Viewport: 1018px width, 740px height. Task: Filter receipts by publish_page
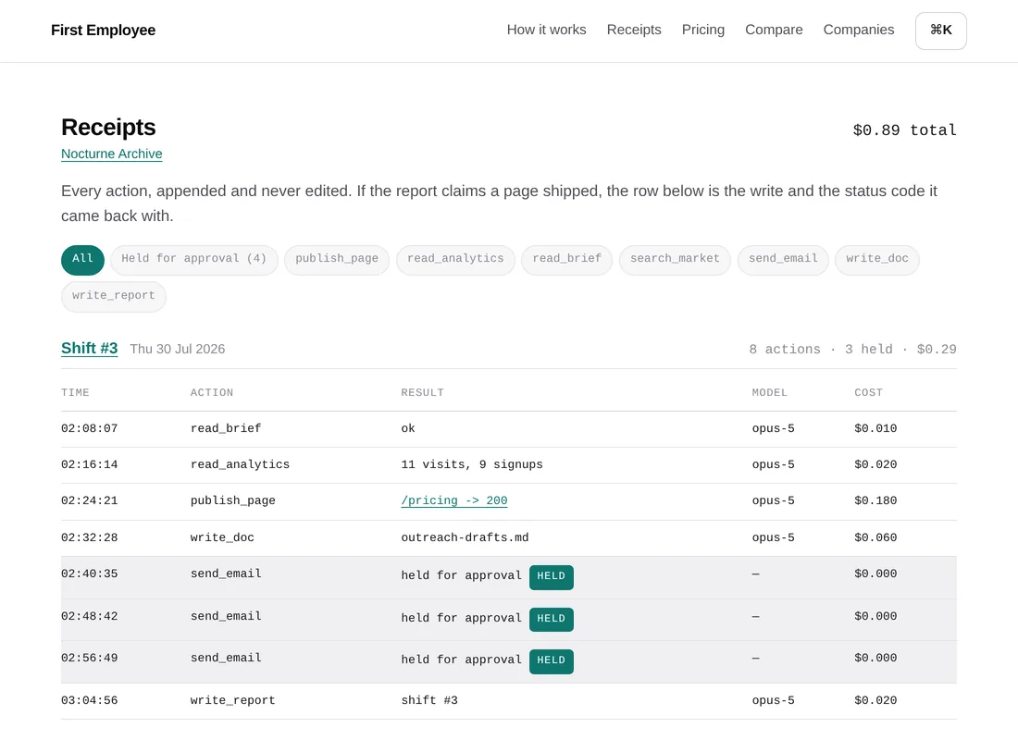(337, 260)
